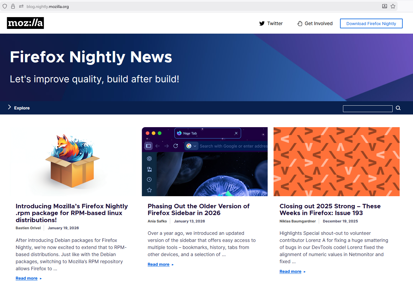
Task: Submit search with the magnifier icon
Action: tap(398, 108)
